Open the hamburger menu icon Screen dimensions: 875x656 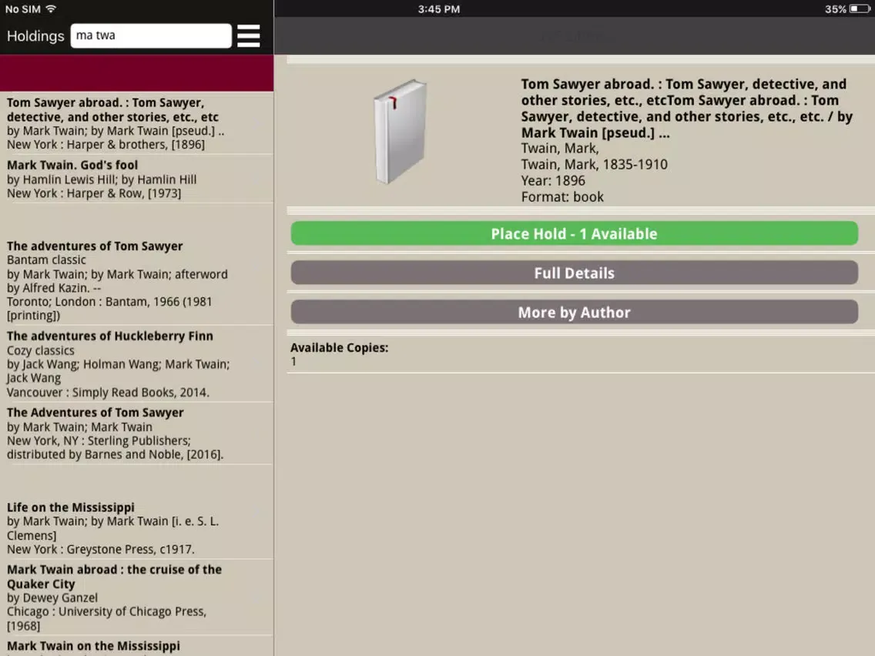pos(248,35)
